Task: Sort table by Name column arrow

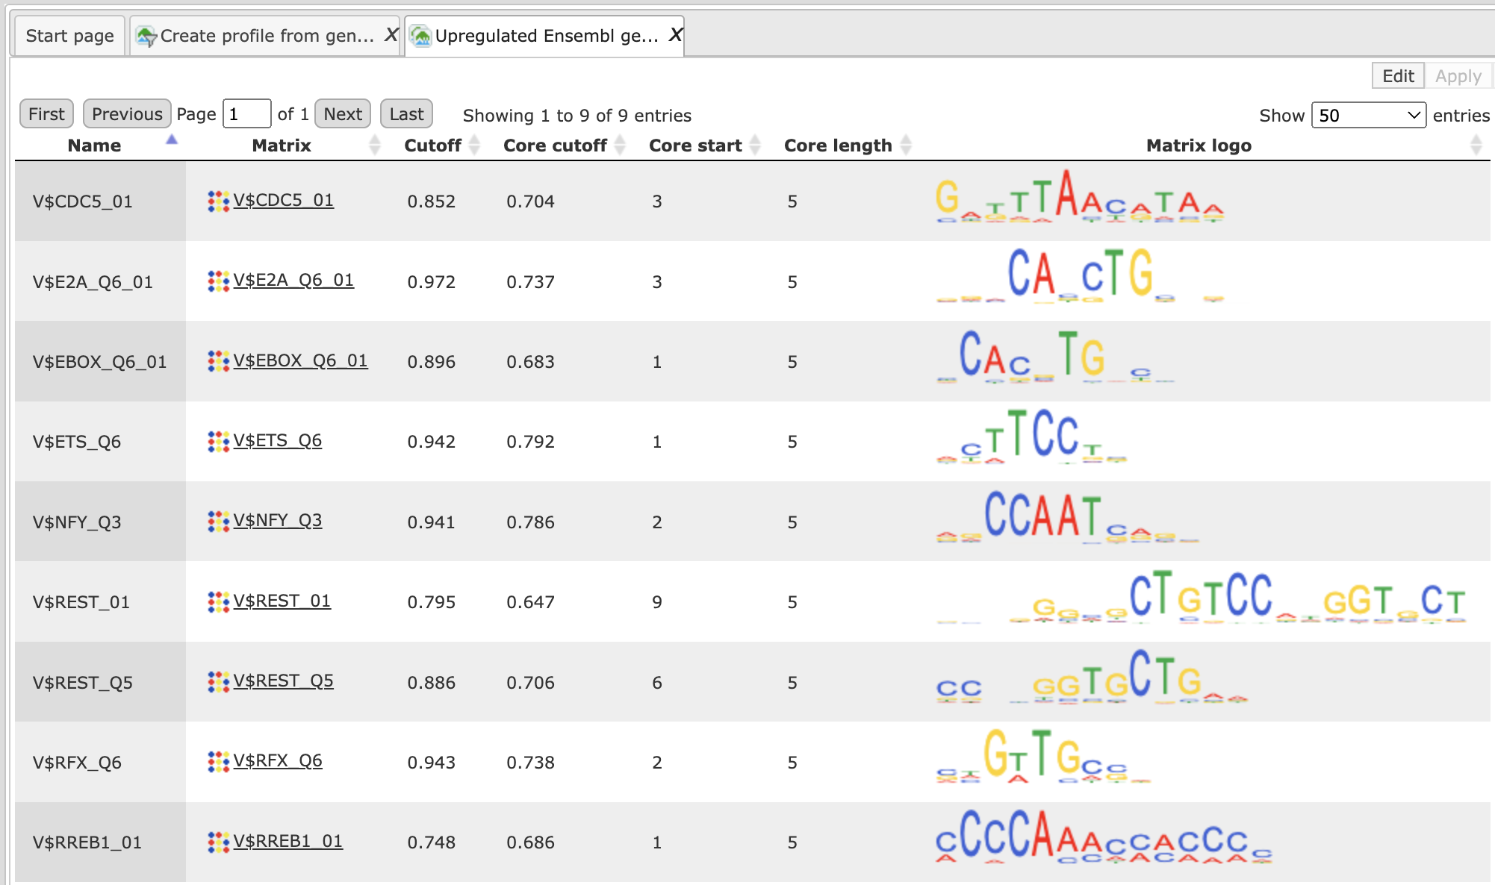Action: click(x=172, y=140)
